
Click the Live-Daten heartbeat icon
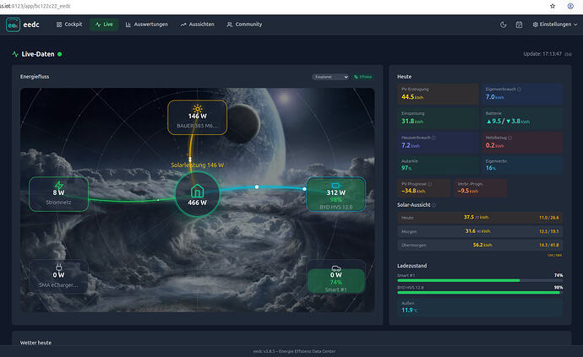pos(15,54)
